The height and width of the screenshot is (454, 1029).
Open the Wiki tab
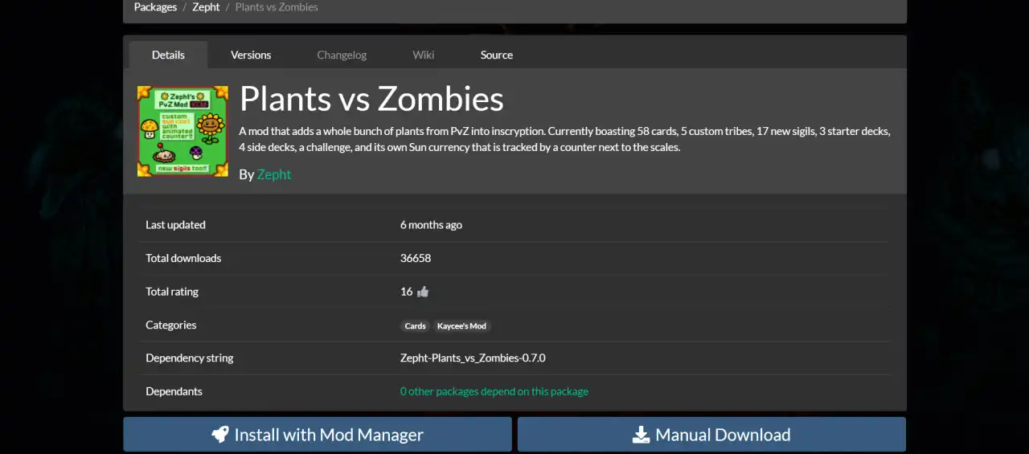point(424,55)
